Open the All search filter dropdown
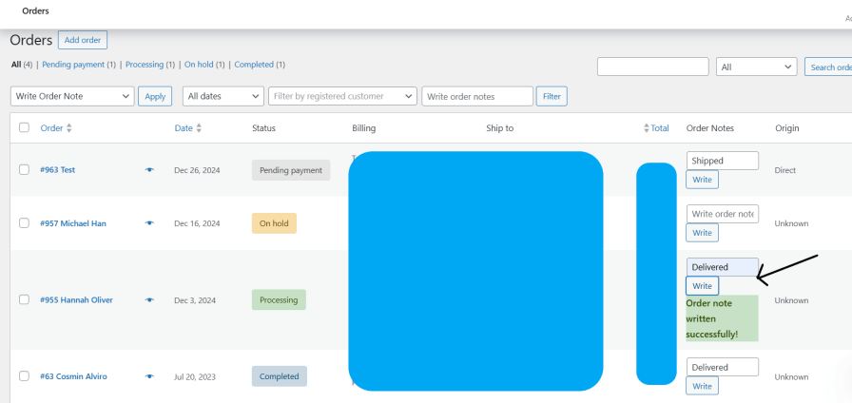 tap(757, 67)
